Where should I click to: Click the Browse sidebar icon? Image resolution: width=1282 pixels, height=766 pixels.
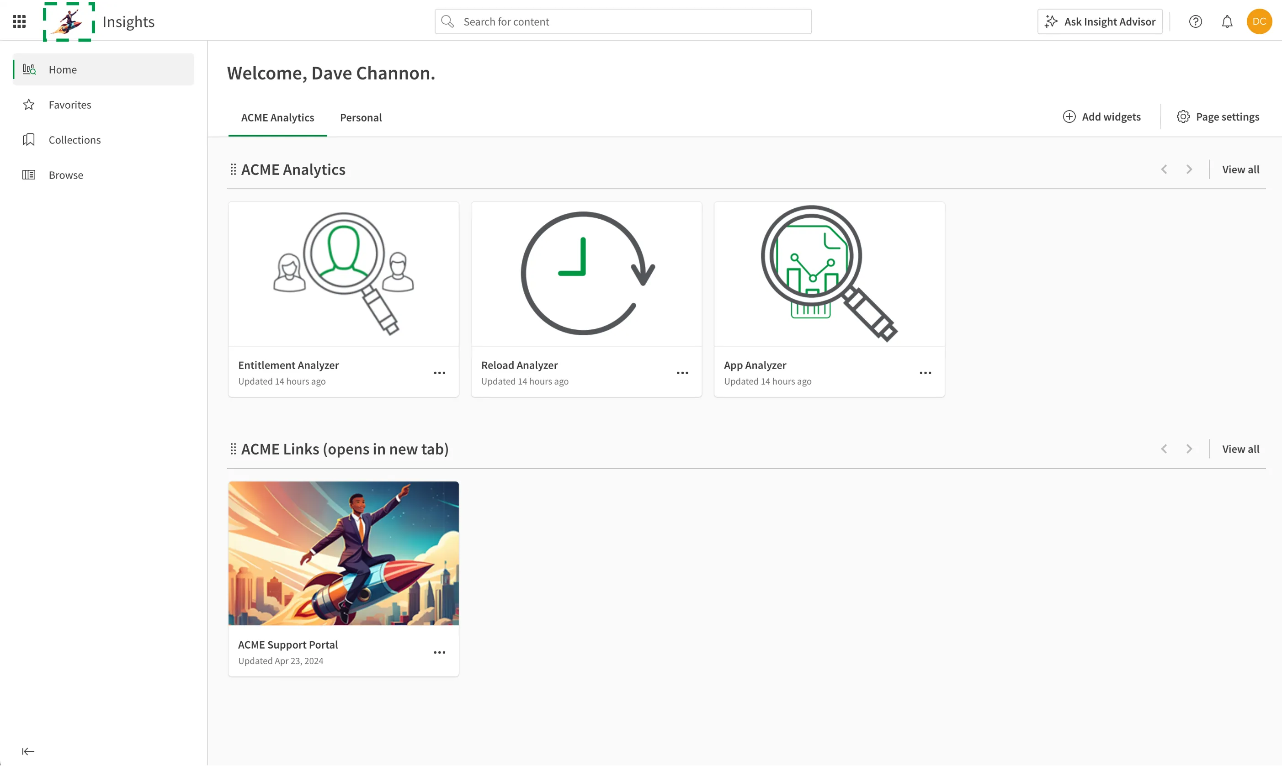tap(28, 174)
